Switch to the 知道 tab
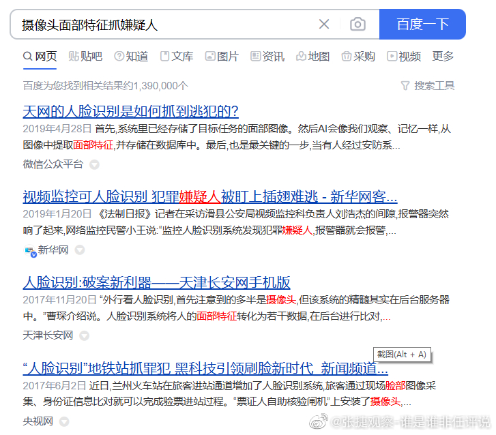 pos(131,57)
